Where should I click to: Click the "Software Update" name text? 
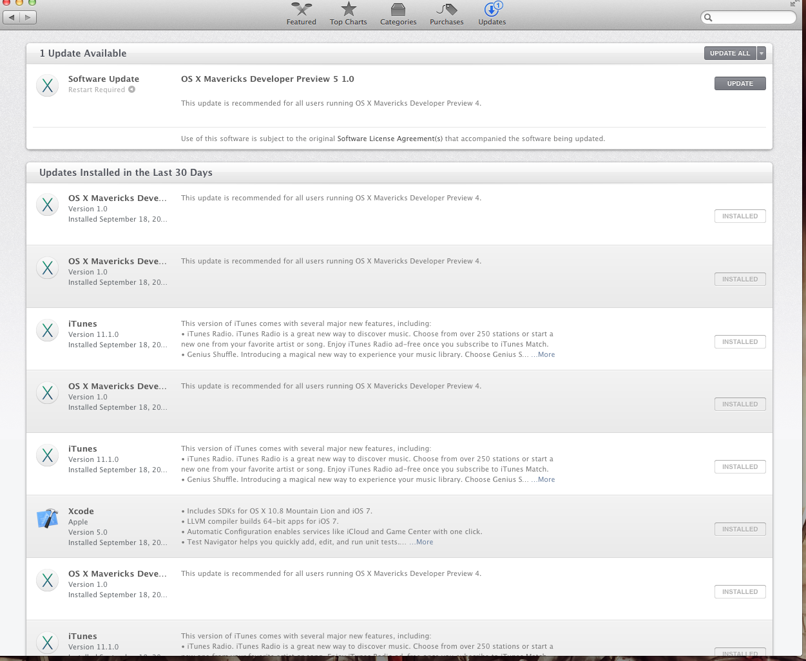[x=104, y=79]
